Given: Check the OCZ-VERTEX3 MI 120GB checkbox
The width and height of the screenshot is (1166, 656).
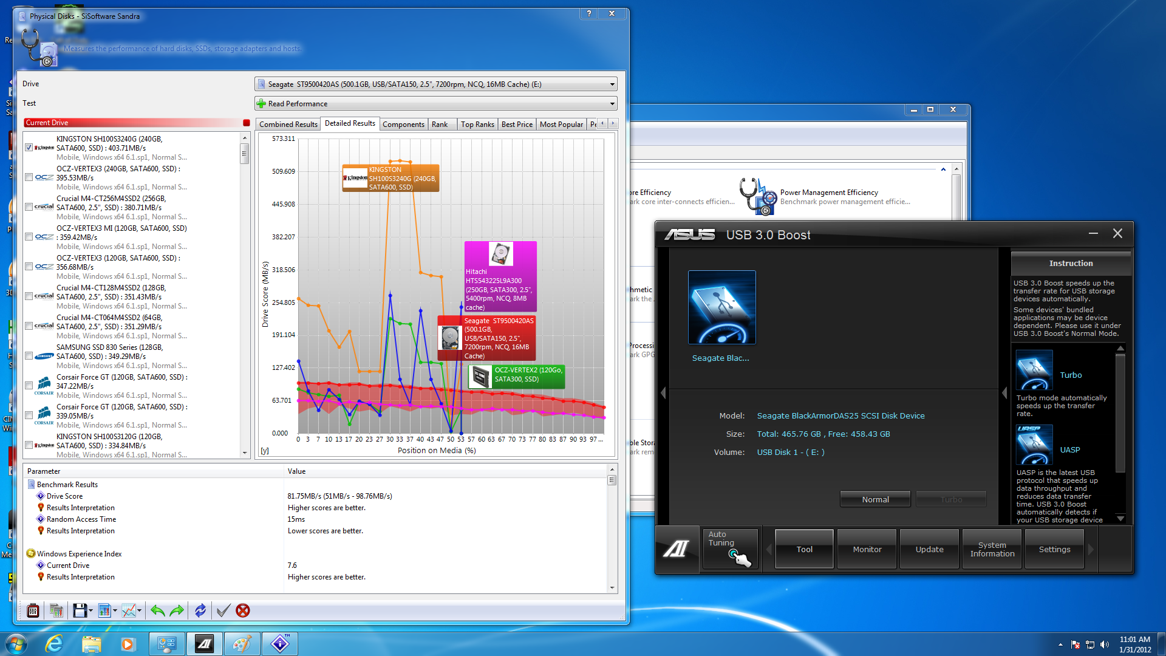Looking at the screenshot, I should (x=29, y=237).
